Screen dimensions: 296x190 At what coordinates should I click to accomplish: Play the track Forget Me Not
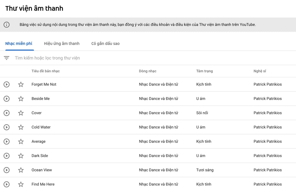point(7,84)
